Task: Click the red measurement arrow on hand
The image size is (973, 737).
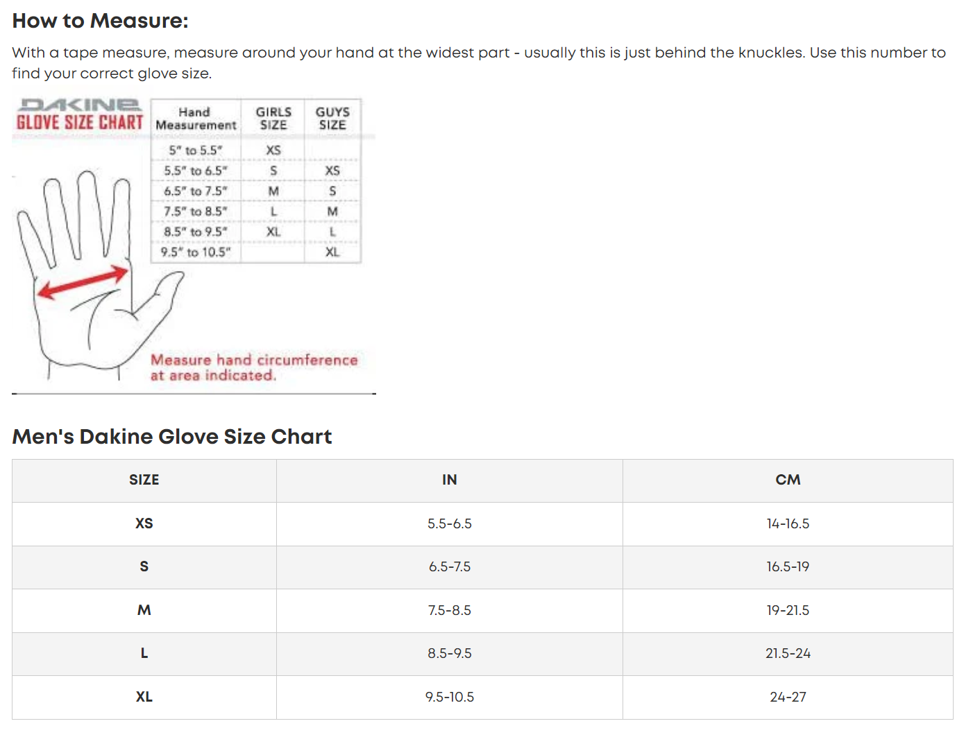Action: pyautogui.click(x=83, y=283)
